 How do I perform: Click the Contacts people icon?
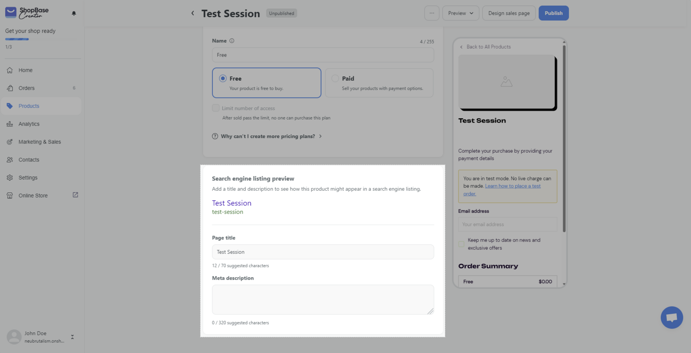coord(10,160)
